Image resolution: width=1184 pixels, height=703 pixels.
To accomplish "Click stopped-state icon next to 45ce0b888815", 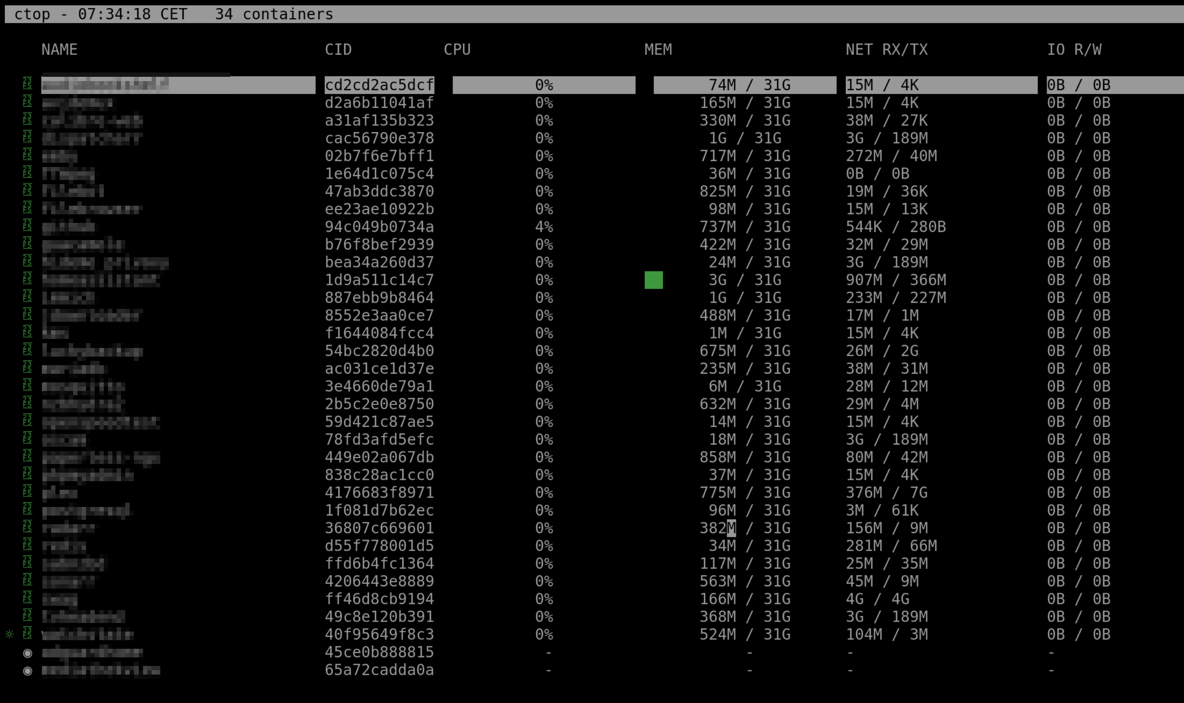I will [x=27, y=653].
